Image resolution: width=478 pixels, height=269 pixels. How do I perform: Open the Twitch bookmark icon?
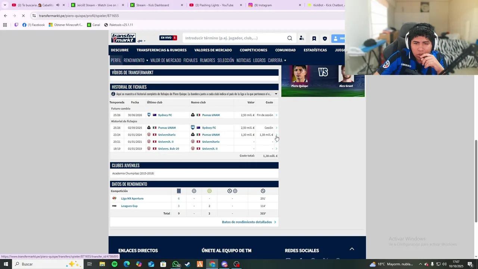click(x=16, y=25)
